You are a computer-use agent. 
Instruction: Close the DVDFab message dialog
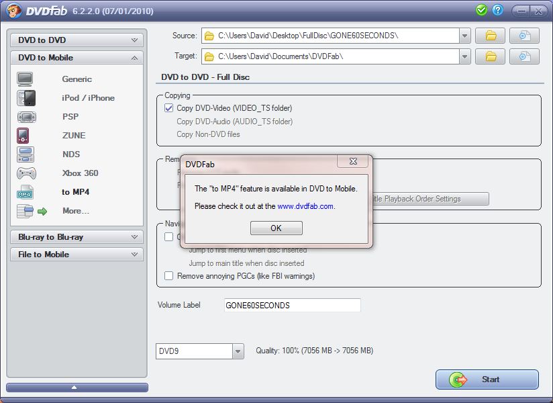[x=353, y=161]
